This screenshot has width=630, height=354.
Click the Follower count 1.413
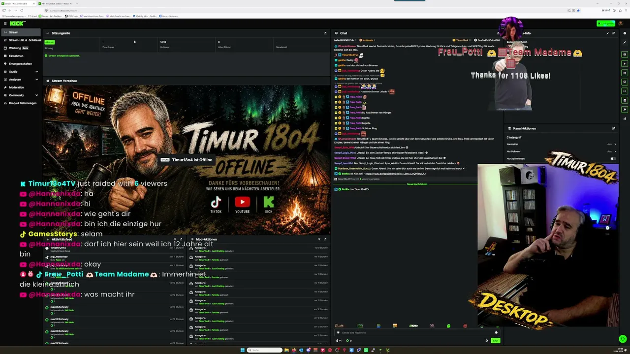(x=163, y=42)
